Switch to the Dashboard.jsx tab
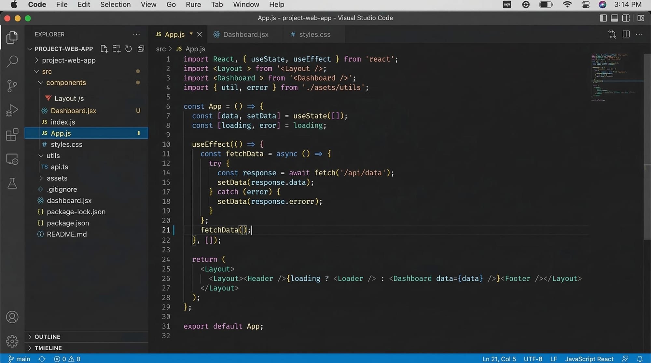 pyautogui.click(x=245, y=34)
